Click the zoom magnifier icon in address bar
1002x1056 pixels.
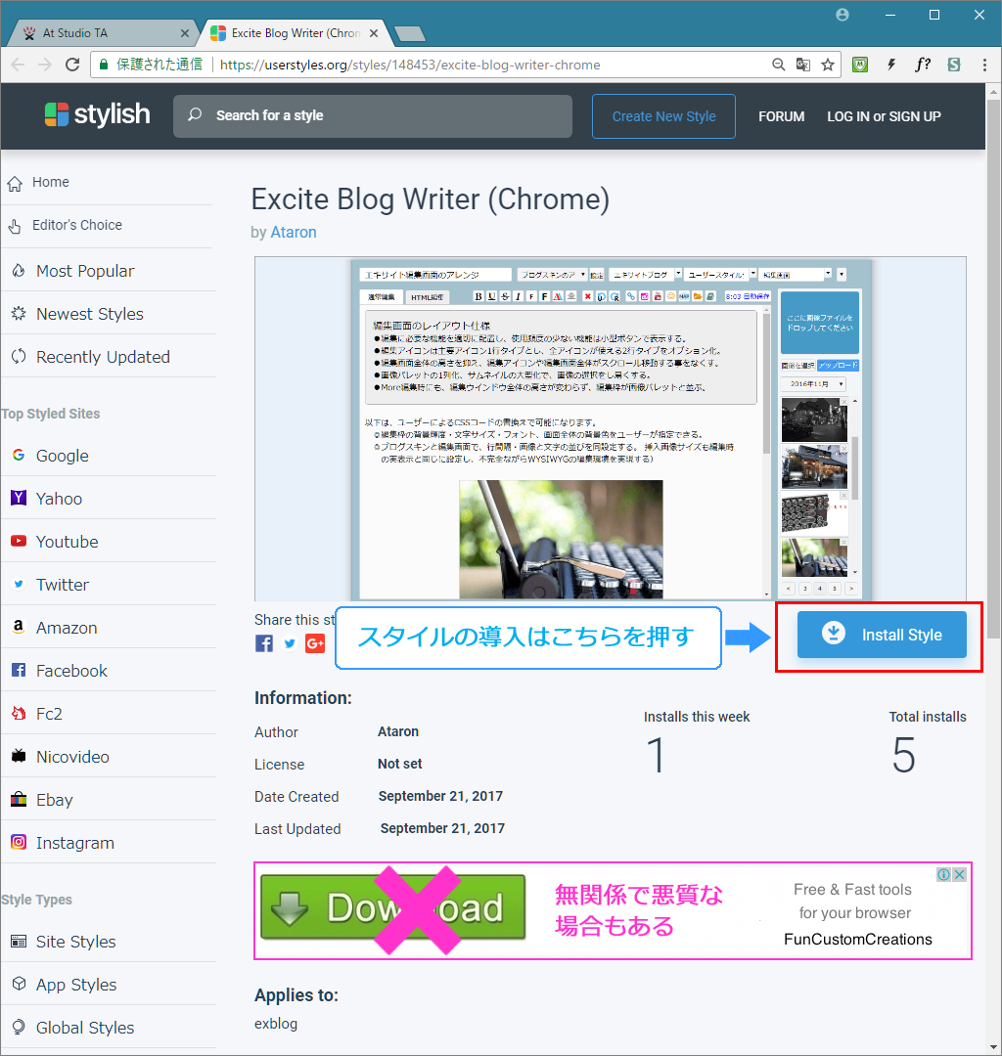click(778, 65)
